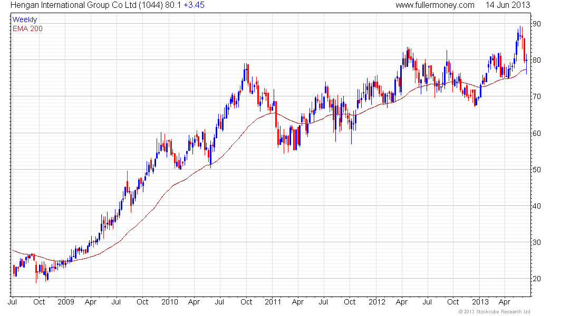Select the Weekly interval label
The height and width of the screenshot is (316, 580).
(25, 19)
